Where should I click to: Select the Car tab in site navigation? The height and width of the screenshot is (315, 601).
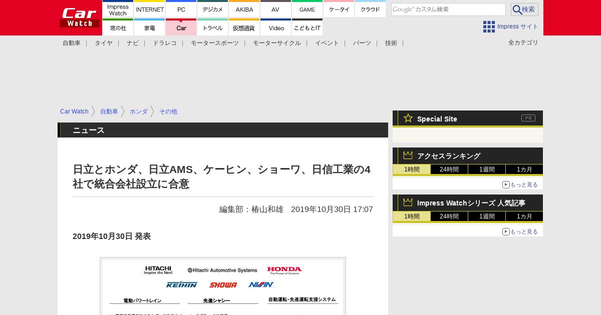click(x=181, y=27)
